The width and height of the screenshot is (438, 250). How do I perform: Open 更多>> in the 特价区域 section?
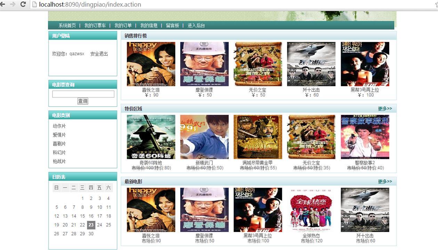tap(385, 109)
